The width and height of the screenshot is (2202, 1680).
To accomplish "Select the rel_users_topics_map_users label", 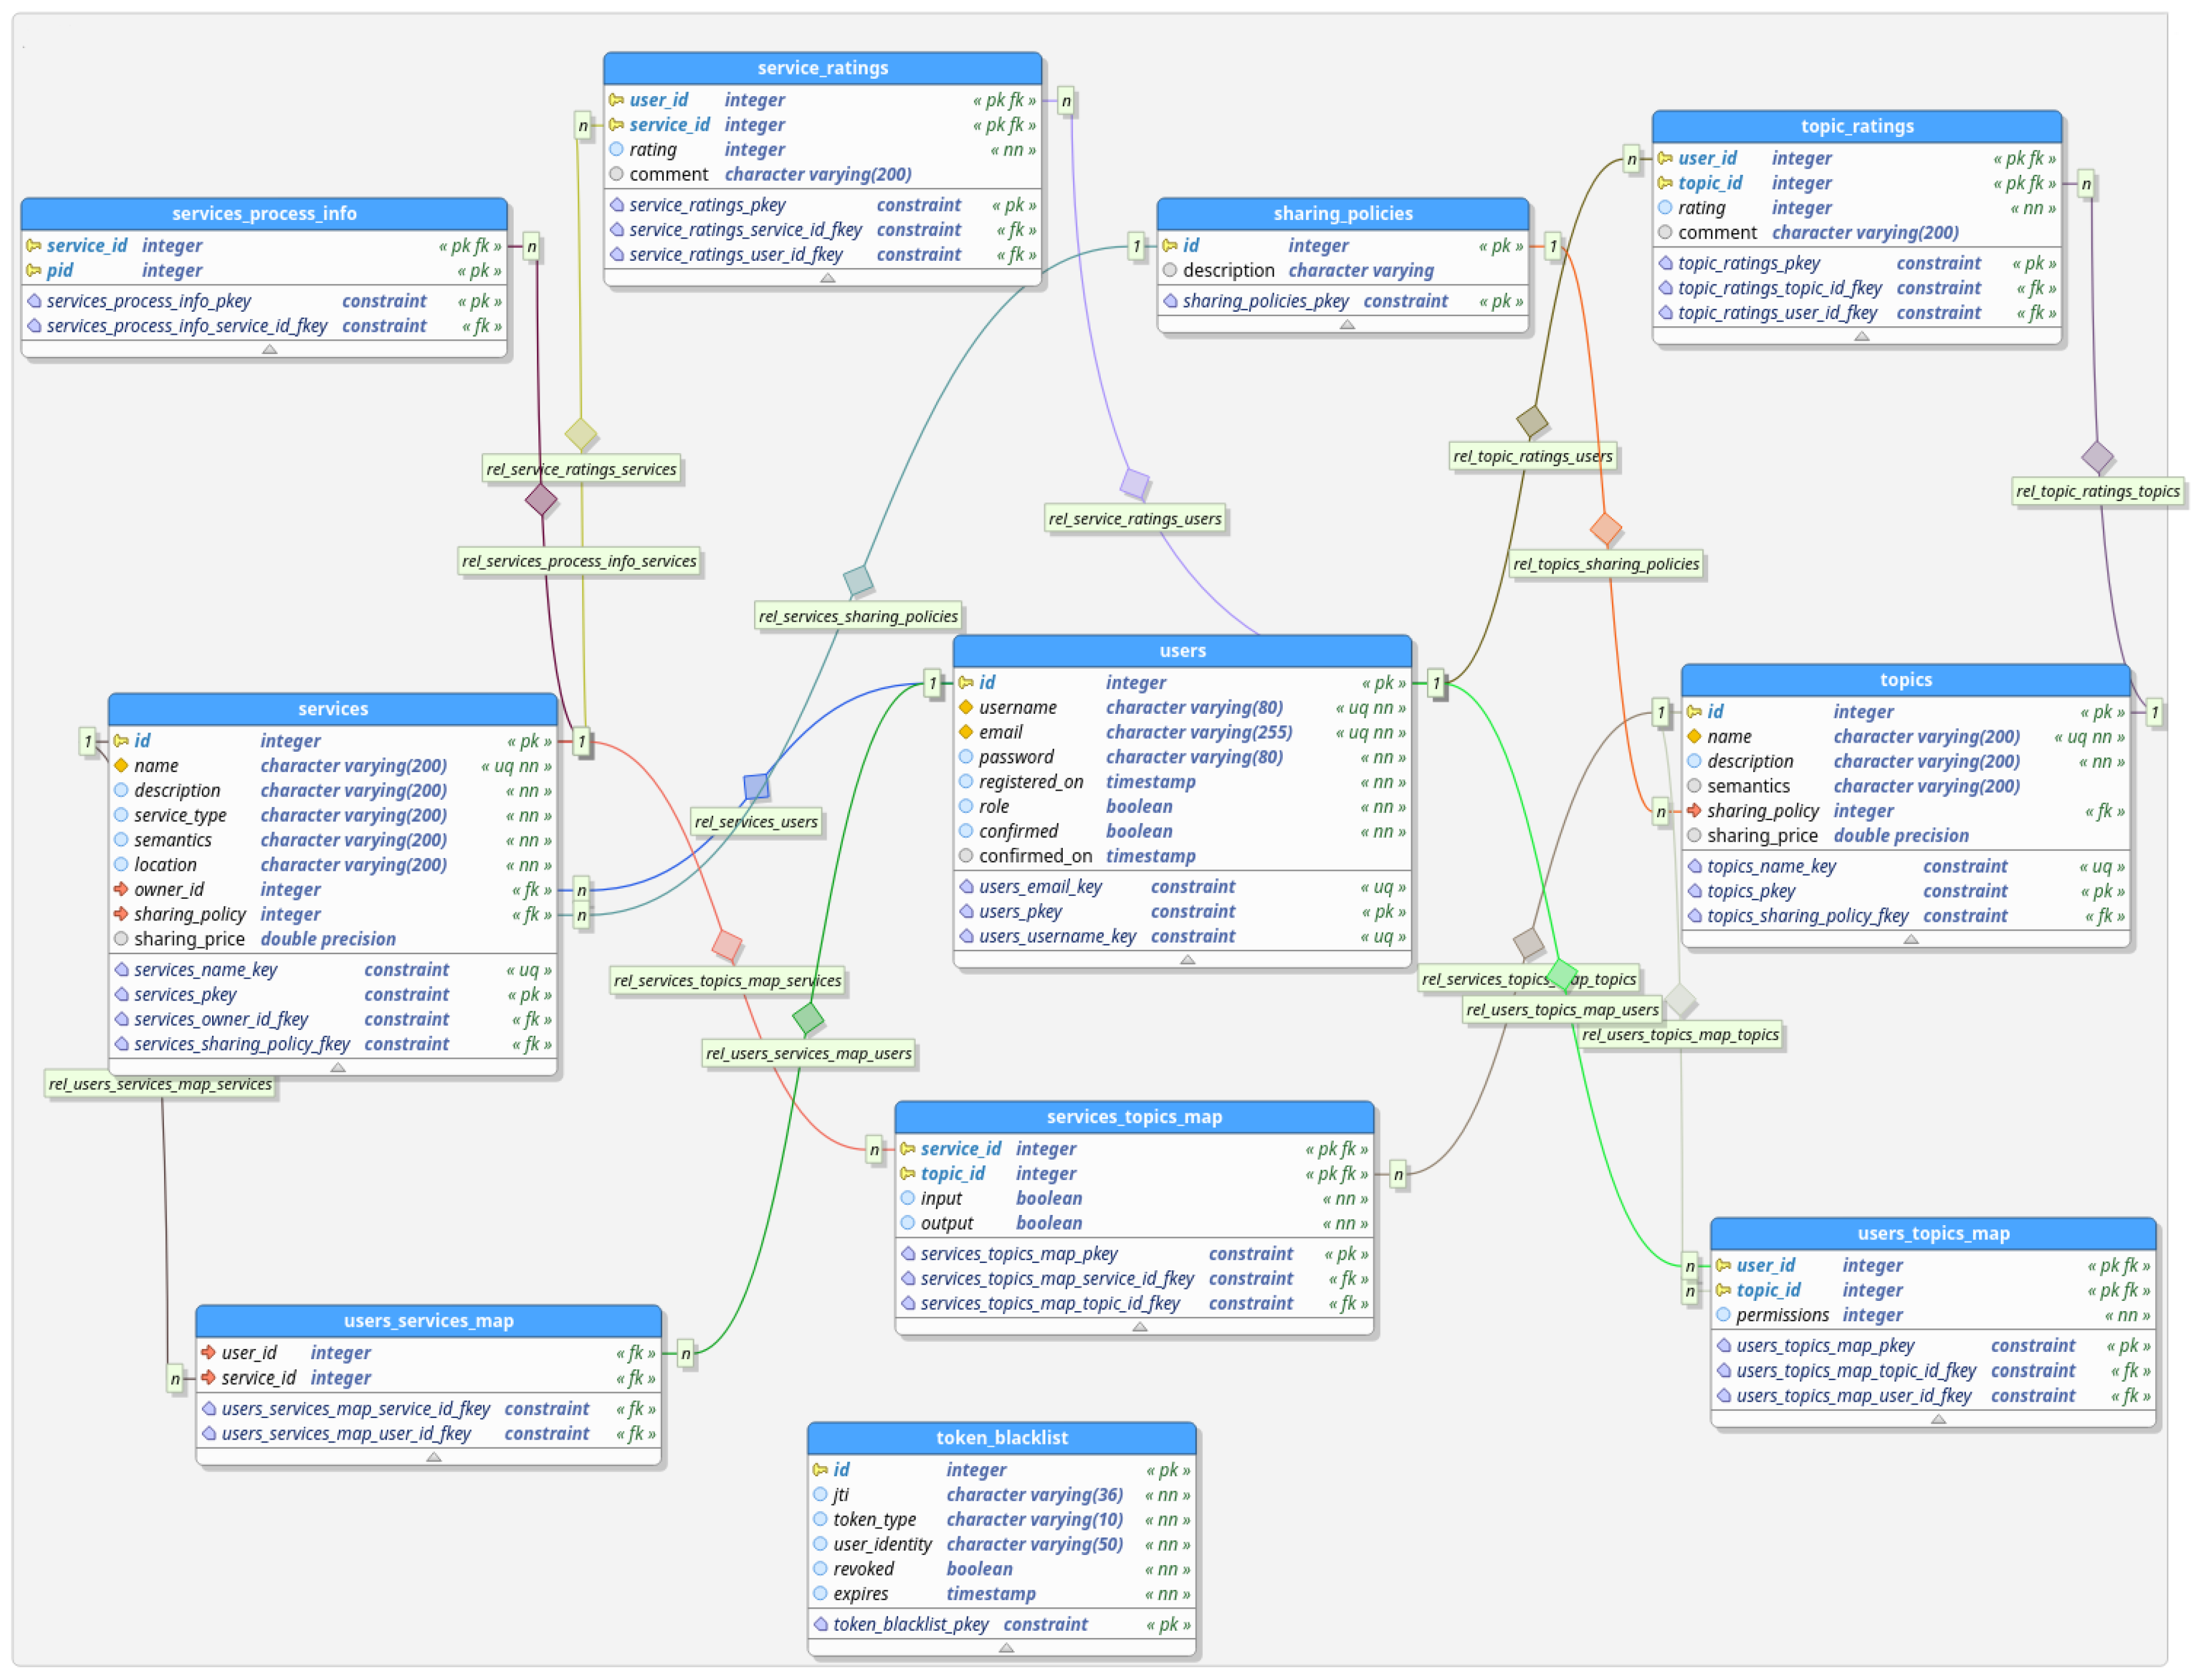I will 1561,1009.
